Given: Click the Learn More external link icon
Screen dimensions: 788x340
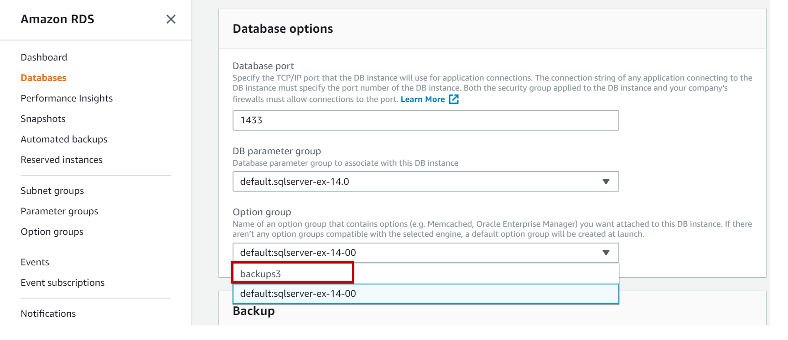Looking at the screenshot, I should [x=454, y=99].
